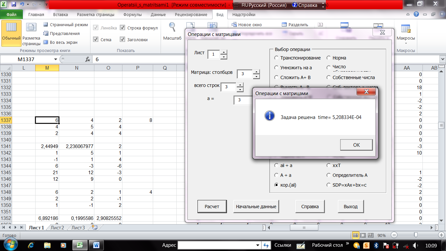
Task: Click zoom out minus icon in status bar
Action: click(x=394, y=235)
